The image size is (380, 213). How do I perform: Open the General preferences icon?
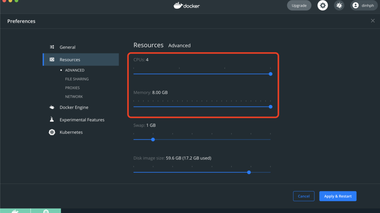51,47
